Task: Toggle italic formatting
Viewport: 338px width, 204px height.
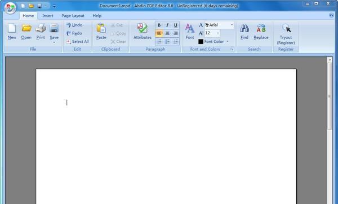Action: (167, 25)
